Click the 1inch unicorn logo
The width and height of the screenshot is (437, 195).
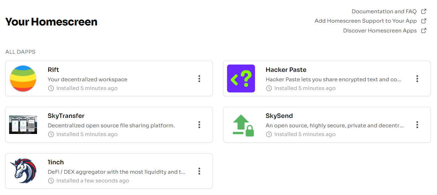[23, 171]
